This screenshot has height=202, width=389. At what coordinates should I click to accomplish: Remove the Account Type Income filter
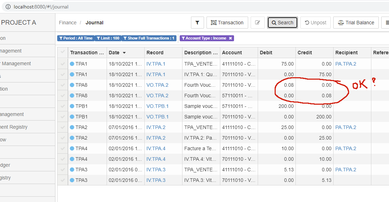(230, 38)
